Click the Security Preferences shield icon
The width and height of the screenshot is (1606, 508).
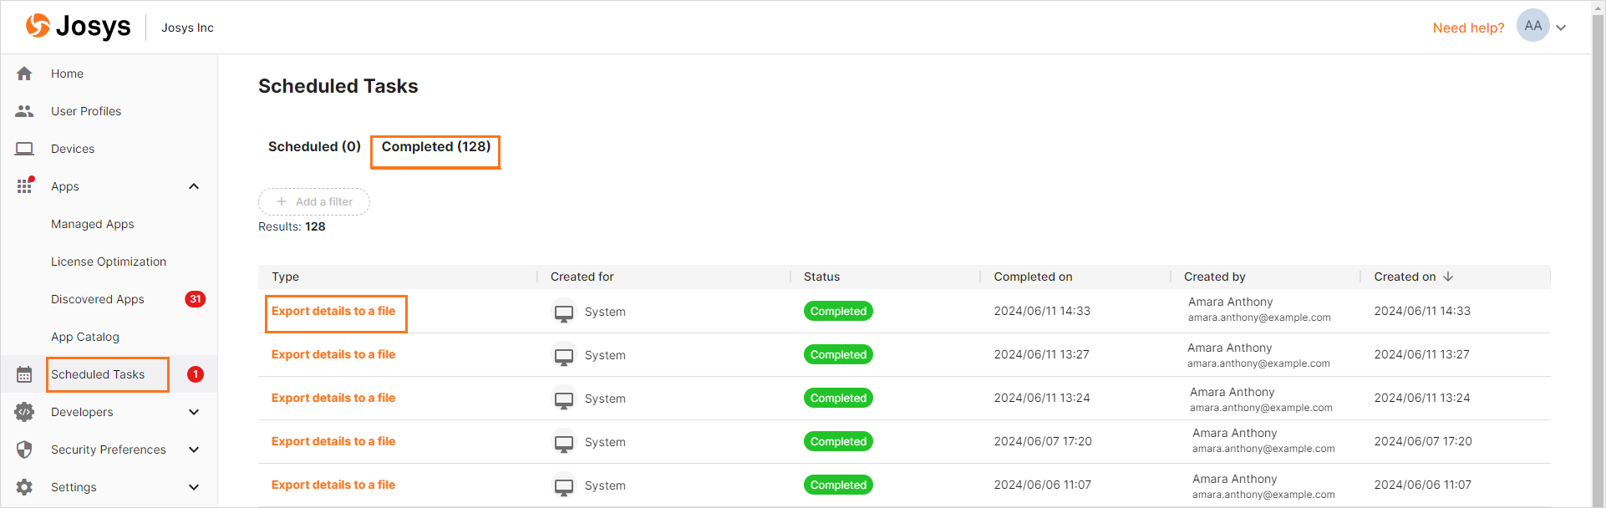[24, 450]
